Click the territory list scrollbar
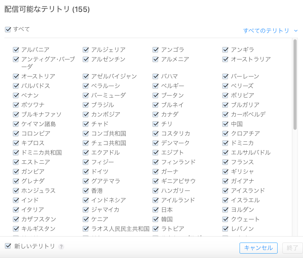The image size is (303, 258). (x=295, y=84)
